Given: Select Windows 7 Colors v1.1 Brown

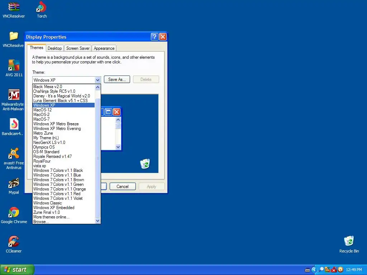Looking at the screenshot, I should coord(64,180).
